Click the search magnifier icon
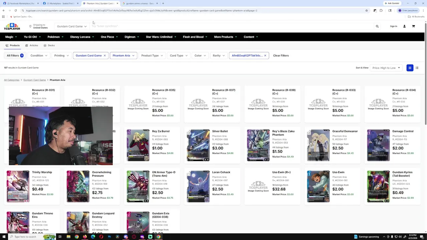Screen dimensions: 427x240 [x=377, y=26]
